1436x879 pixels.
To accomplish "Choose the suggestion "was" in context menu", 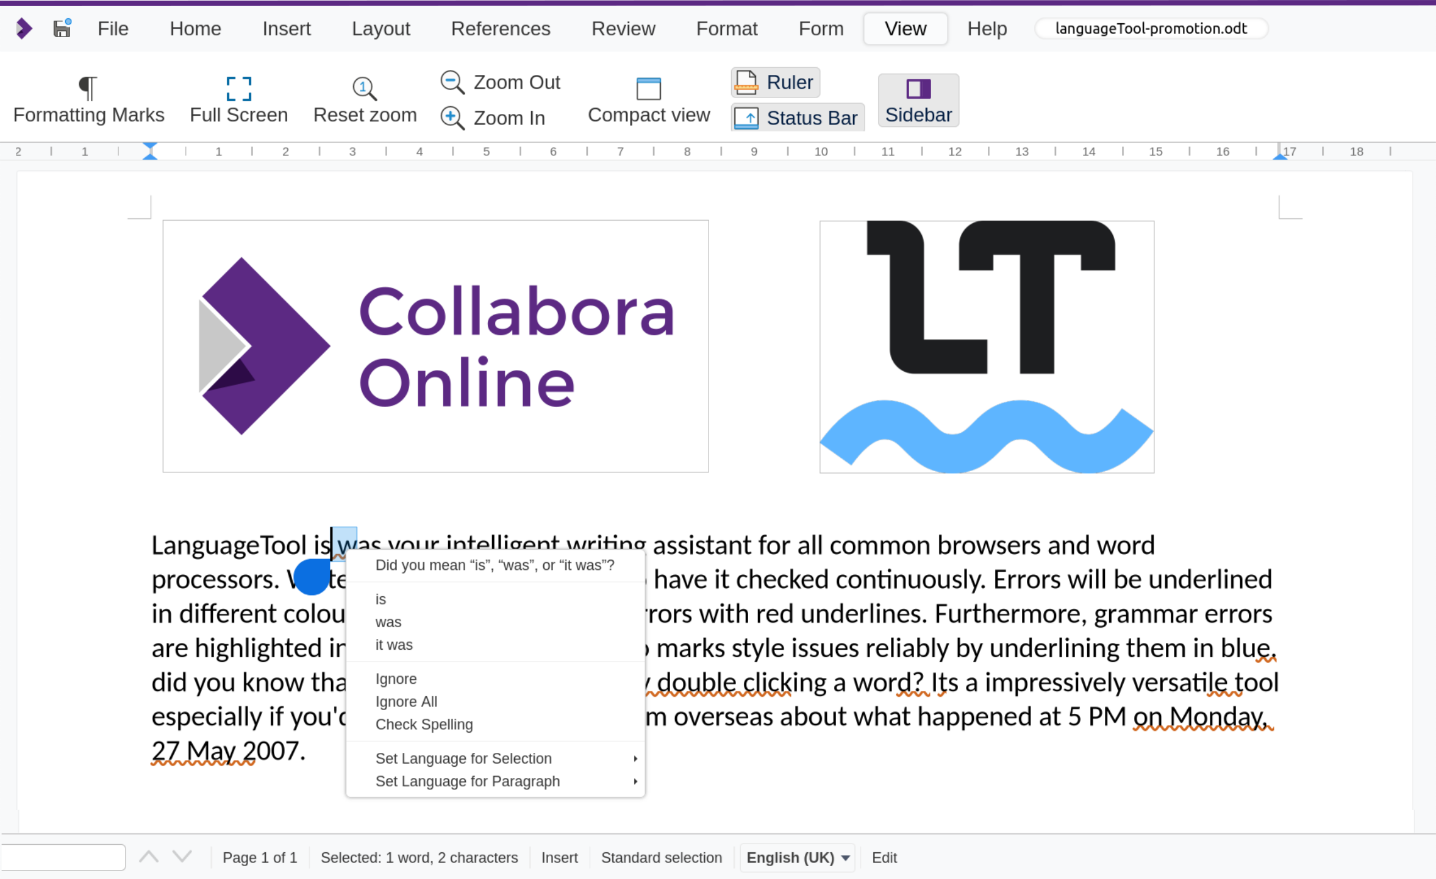I will click(495, 622).
